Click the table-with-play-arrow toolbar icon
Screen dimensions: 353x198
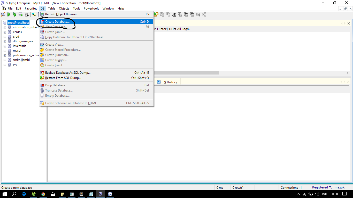(x=21, y=14)
